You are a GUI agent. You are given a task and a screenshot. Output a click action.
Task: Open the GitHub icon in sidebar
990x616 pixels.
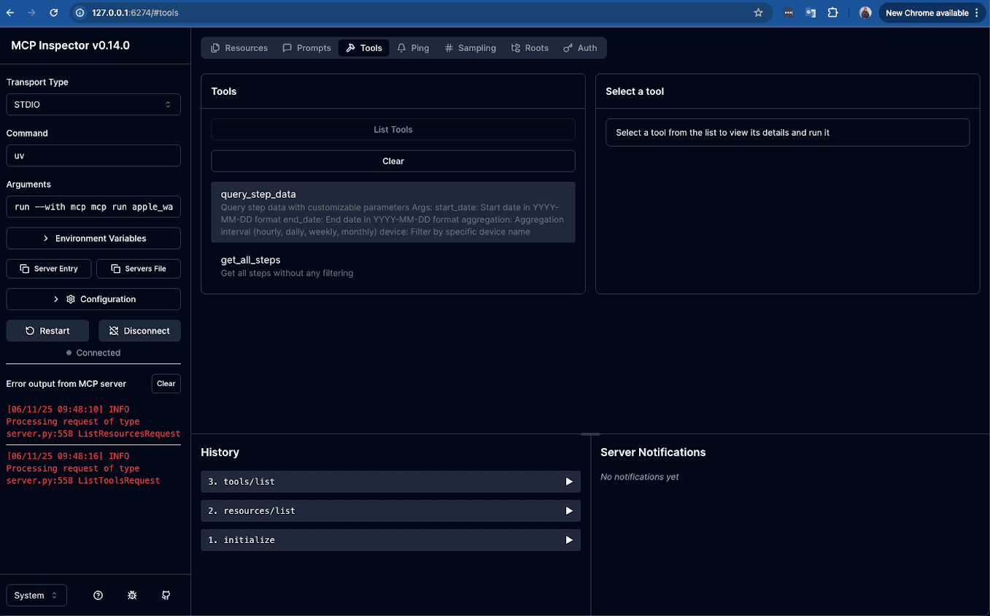166,596
